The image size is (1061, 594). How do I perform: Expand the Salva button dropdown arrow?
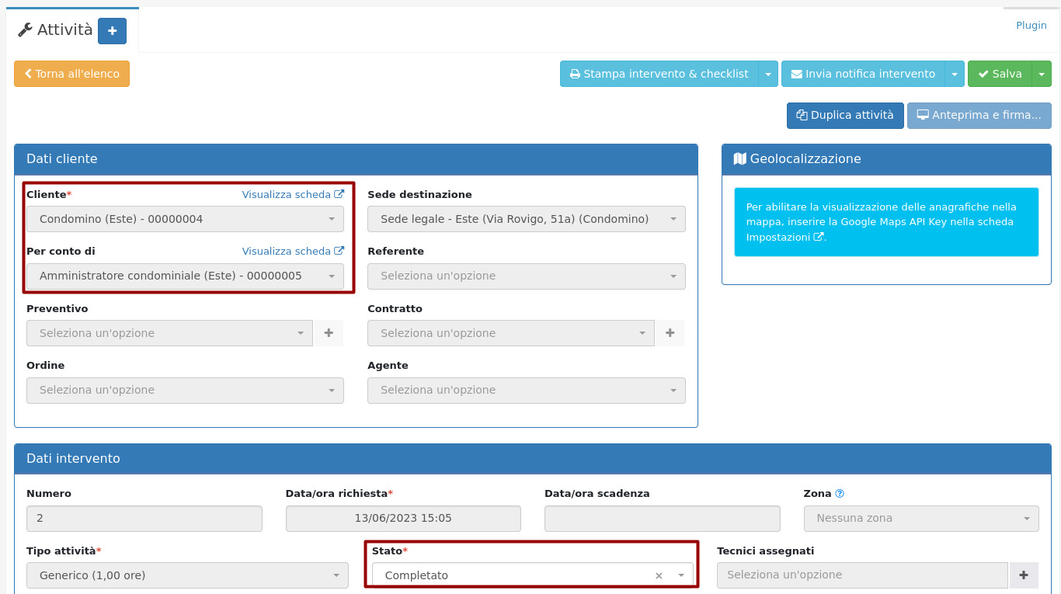1041,74
